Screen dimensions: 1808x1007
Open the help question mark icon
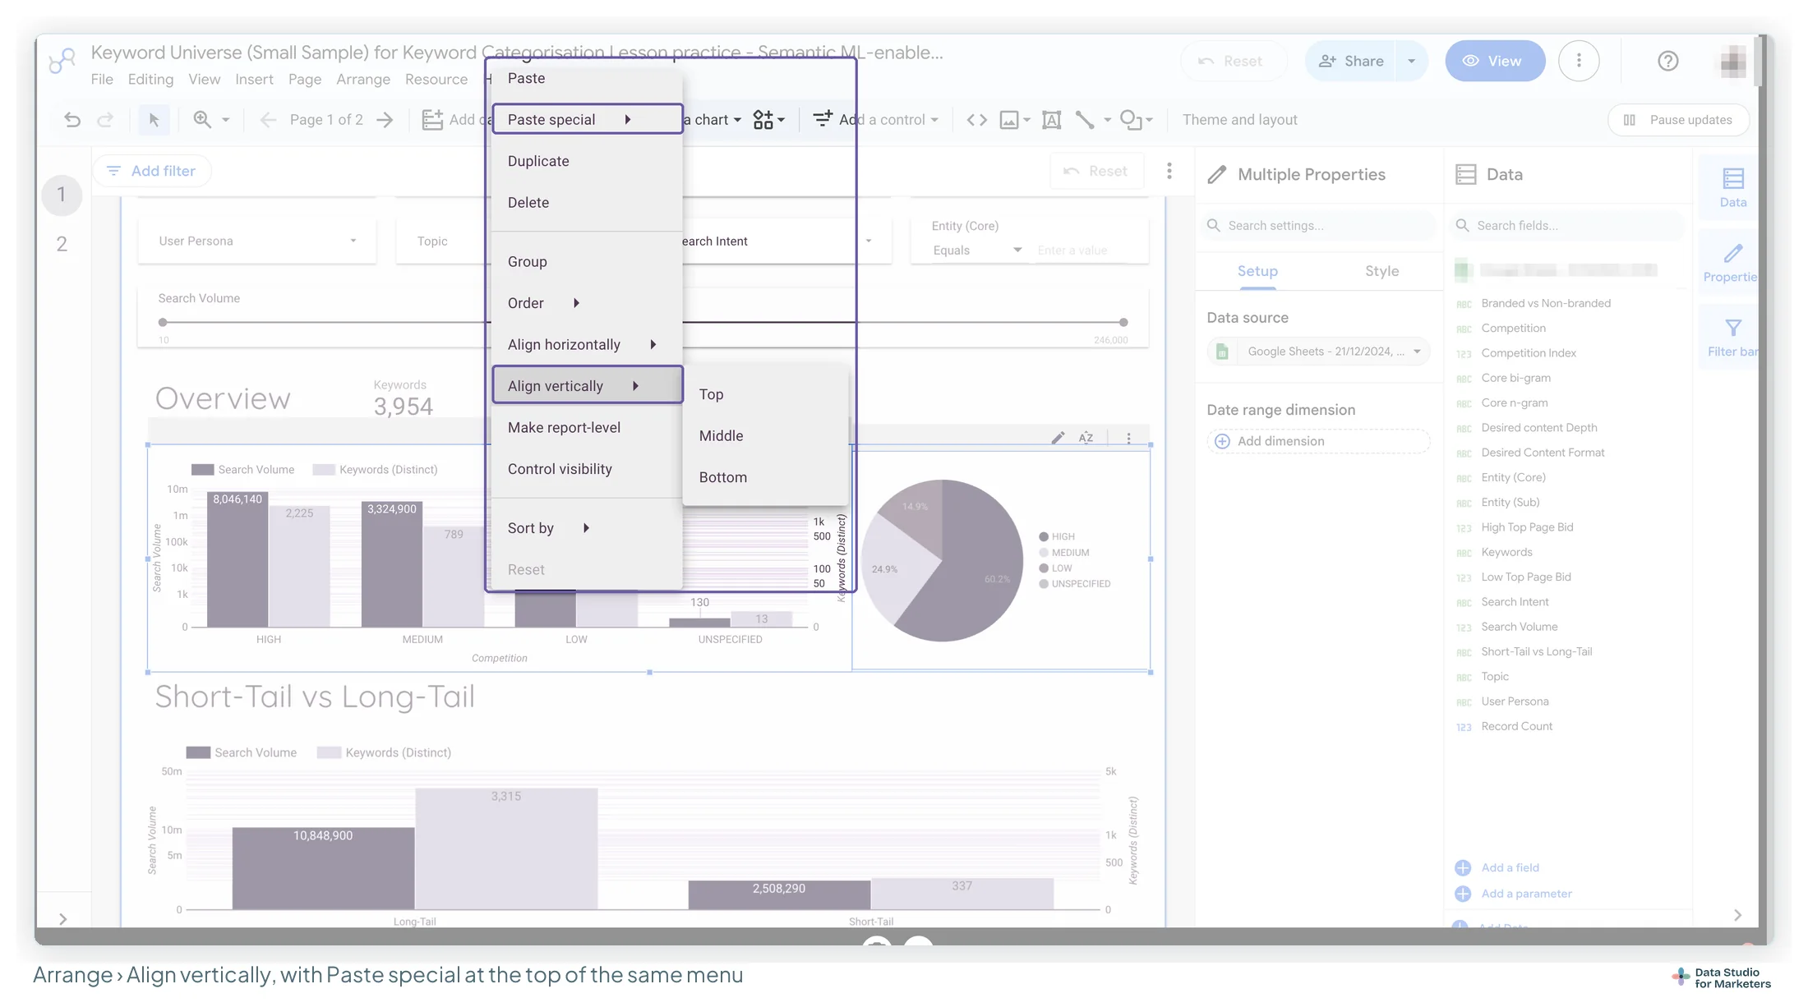point(1667,61)
